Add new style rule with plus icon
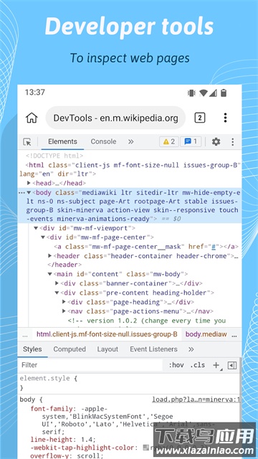 [x=216, y=365]
